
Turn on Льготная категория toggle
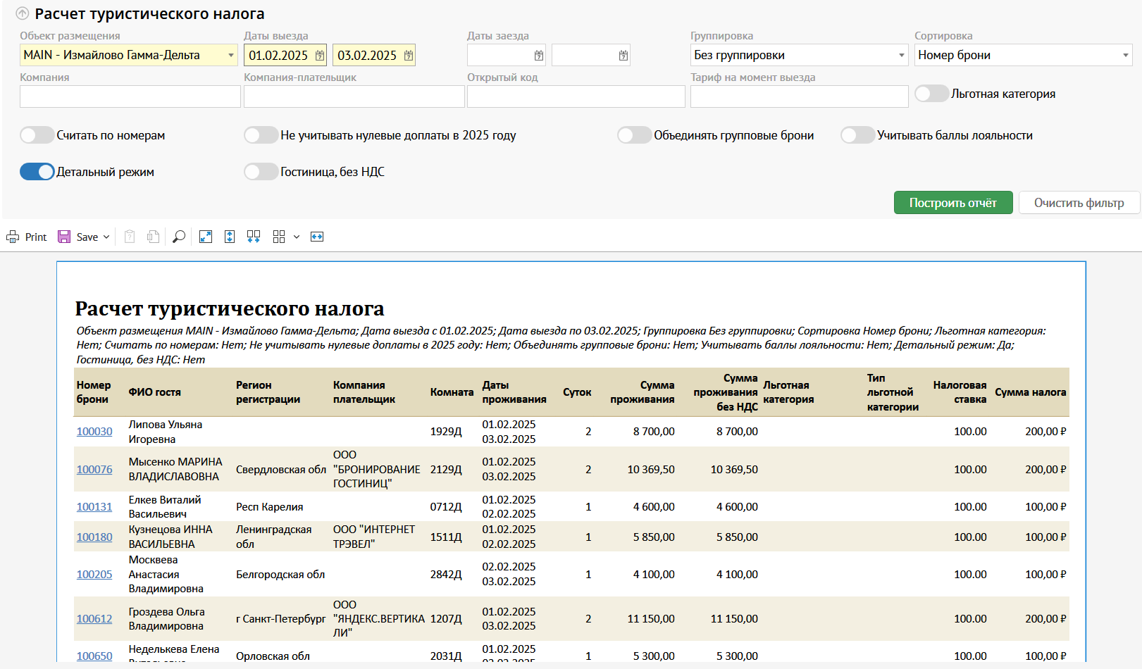pyautogui.click(x=931, y=94)
